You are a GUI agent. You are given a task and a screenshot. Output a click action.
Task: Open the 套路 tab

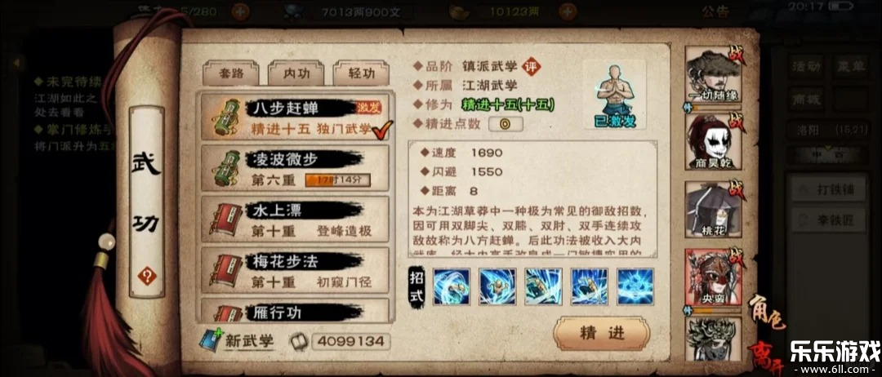point(230,73)
